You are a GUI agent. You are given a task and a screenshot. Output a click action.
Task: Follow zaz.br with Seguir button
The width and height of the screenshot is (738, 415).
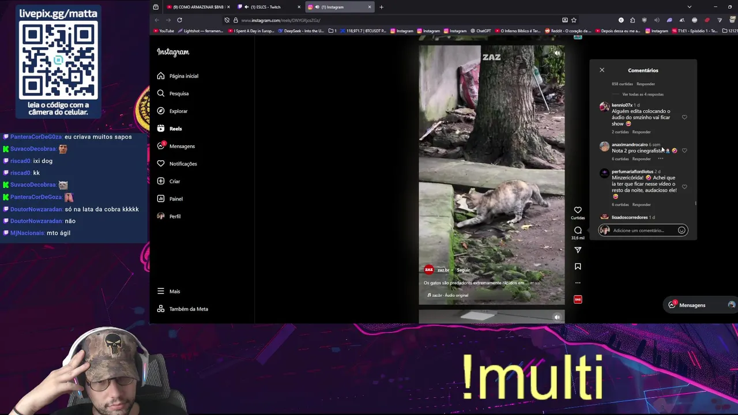click(x=464, y=270)
